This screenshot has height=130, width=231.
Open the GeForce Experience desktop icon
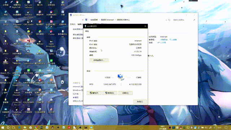coord(29,14)
